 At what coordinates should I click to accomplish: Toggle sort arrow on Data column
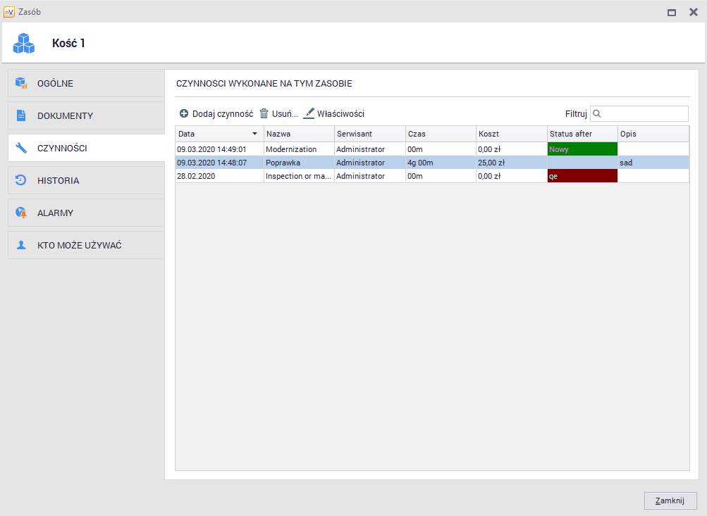[x=254, y=134]
